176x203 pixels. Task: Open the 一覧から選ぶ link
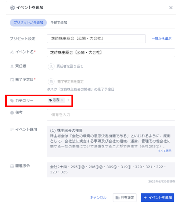[161, 39]
